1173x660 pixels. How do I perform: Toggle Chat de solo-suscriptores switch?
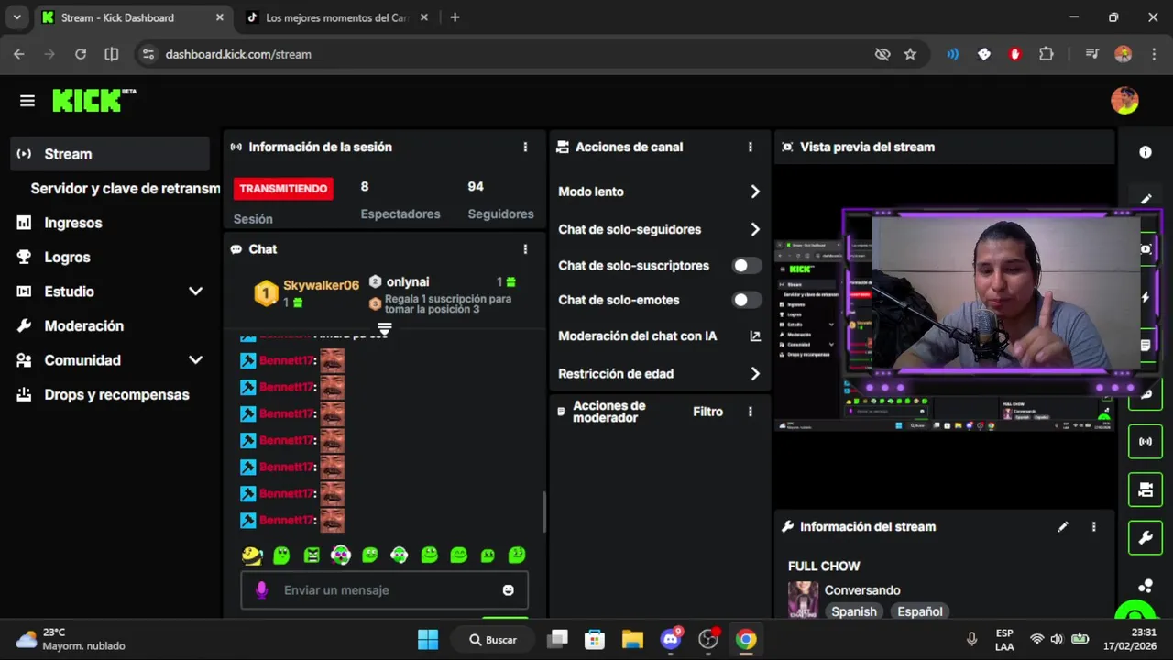[x=747, y=266]
